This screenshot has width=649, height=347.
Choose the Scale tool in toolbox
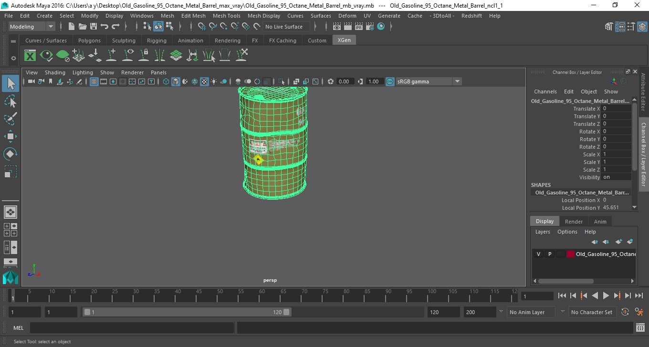click(10, 171)
